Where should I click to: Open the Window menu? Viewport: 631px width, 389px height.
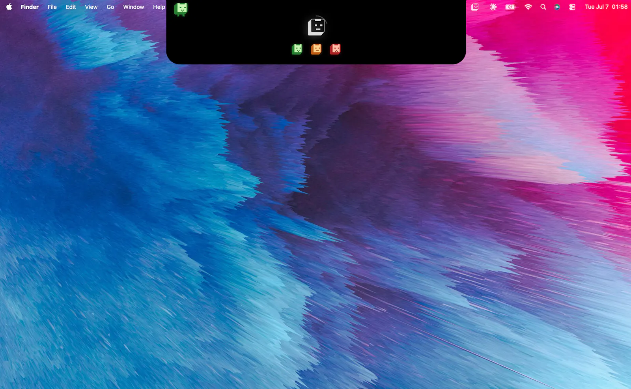[x=133, y=7]
